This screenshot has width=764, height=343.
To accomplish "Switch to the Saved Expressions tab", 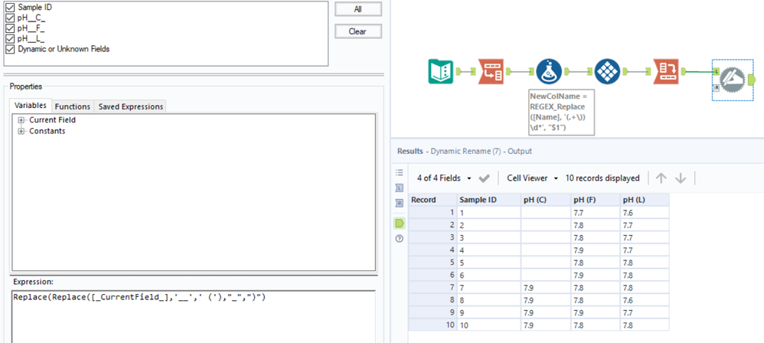I will coord(129,106).
